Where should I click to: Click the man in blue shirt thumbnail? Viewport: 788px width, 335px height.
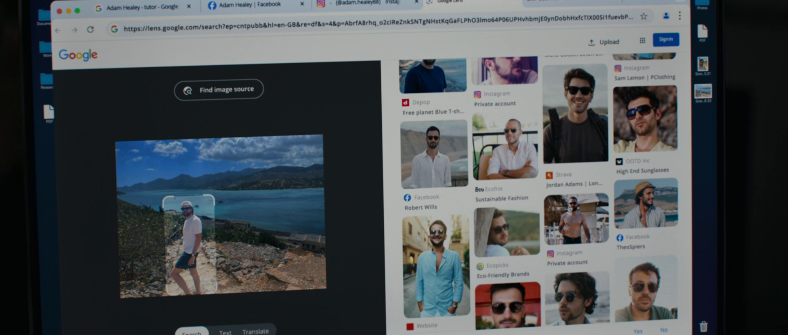[x=436, y=266]
